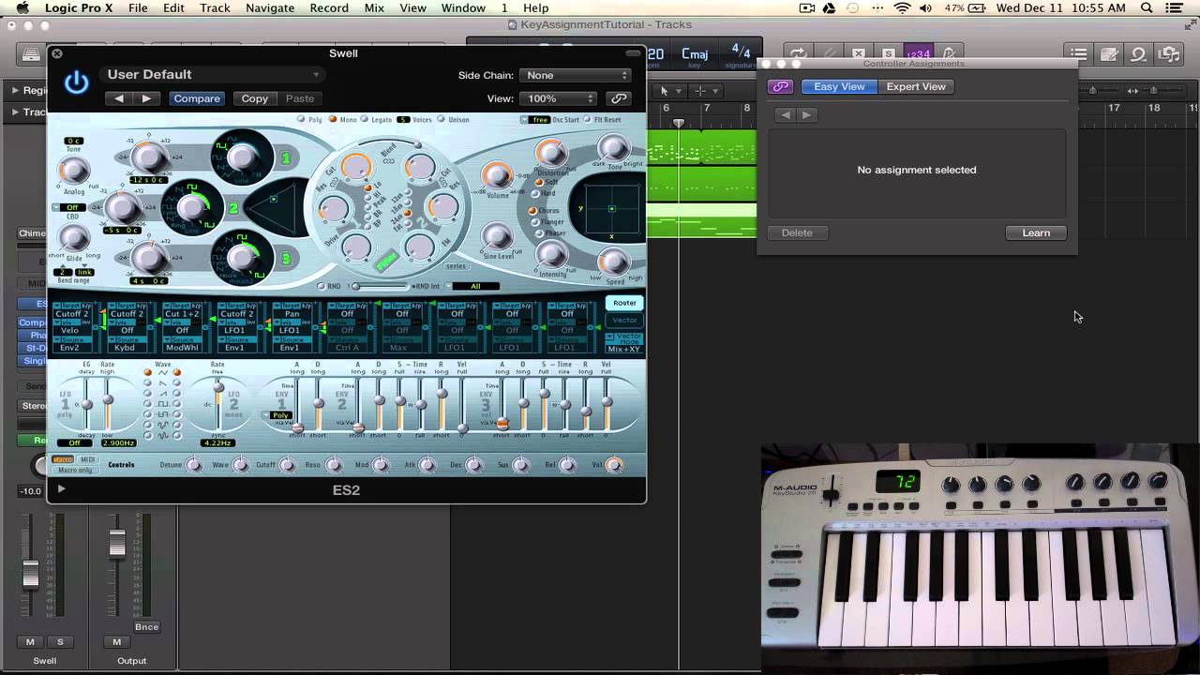The height and width of the screenshot is (675, 1200).
Task: Select Mono keyboard mode
Action: [342, 120]
